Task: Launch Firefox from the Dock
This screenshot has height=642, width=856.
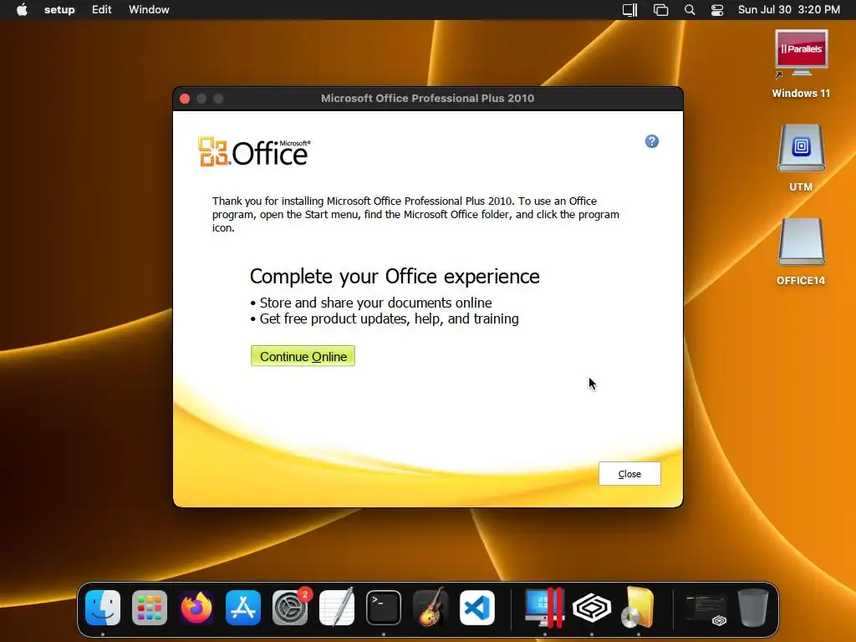Action: 196,608
